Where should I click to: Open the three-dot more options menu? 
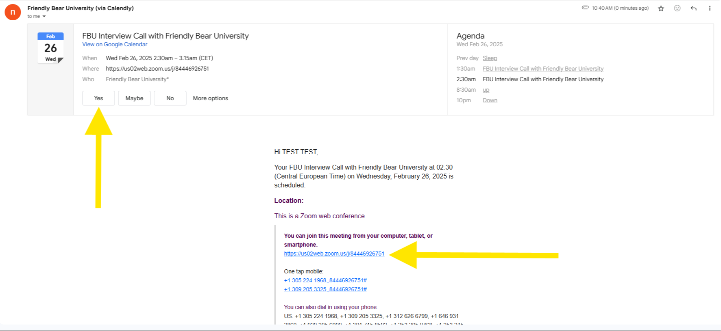point(710,8)
